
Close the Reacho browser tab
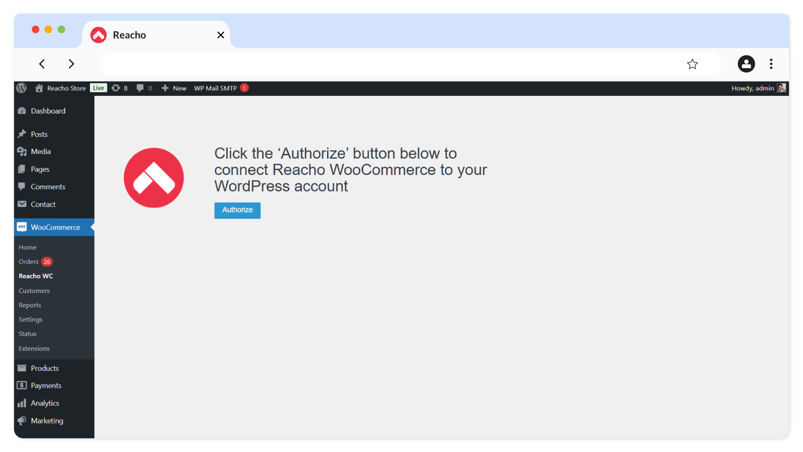(220, 35)
